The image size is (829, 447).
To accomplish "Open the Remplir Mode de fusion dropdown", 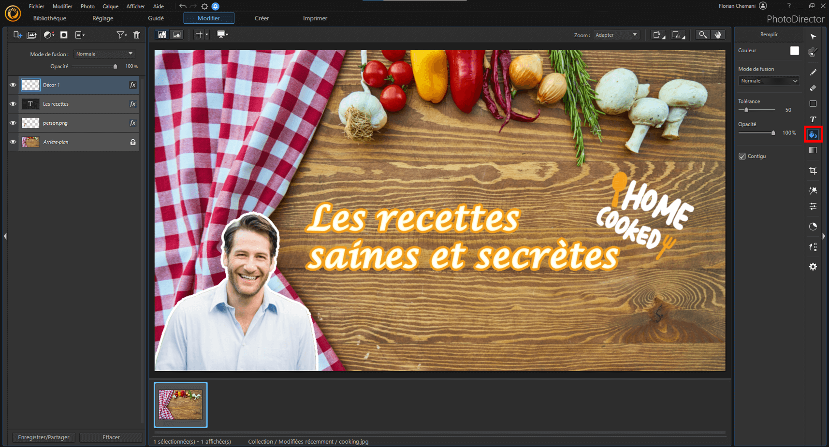I will coord(769,81).
